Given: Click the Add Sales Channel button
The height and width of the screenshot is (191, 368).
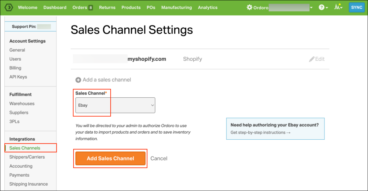Looking at the screenshot, I should [x=111, y=158].
